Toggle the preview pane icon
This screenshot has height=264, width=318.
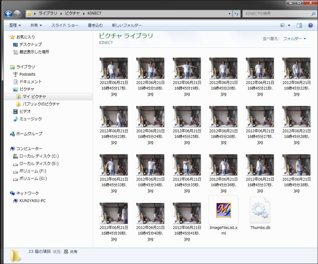[299, 25]
